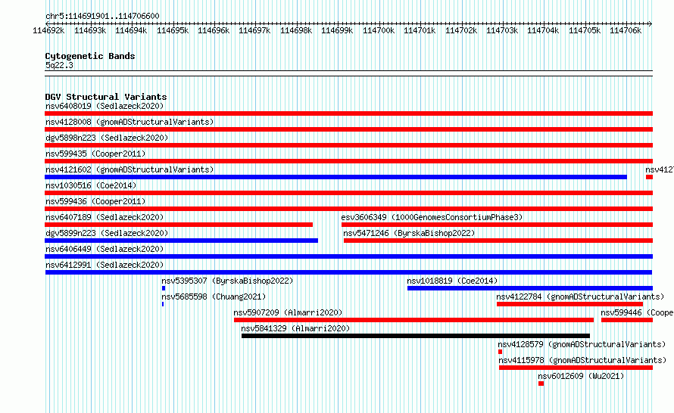Select the red bar of nsv6408019

(348, 113)
